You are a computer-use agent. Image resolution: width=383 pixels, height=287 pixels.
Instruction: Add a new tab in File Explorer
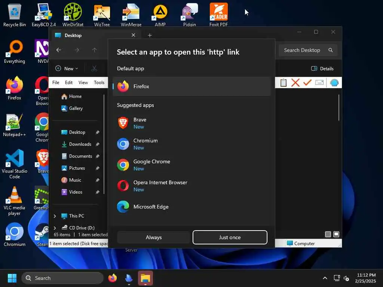(150, 36)
